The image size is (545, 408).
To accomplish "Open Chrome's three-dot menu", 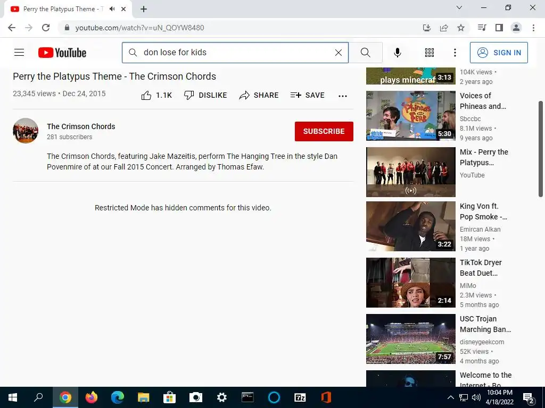I will (533, 28).
